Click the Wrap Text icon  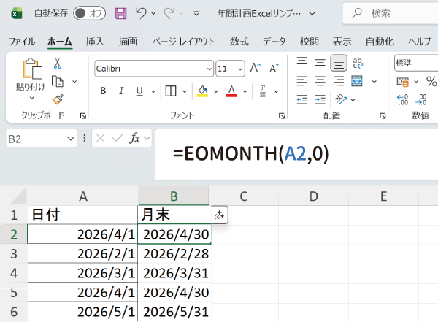pyautogui.click(x=358, y=64)
